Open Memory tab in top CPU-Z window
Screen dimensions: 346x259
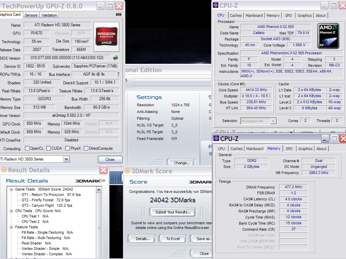pos(273,16)
